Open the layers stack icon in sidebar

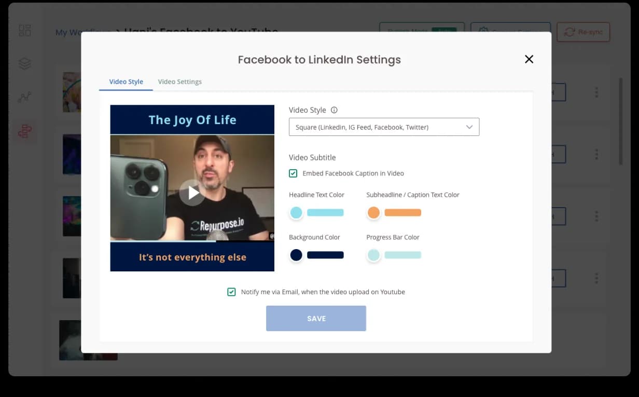pos(25,63)
